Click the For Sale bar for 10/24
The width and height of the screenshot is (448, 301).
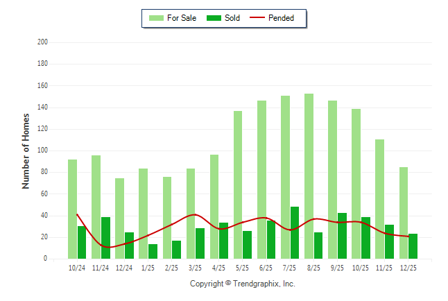[72, 209]
